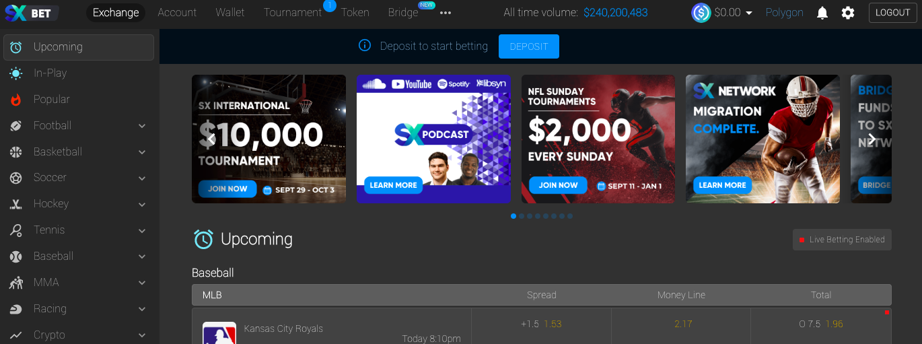Image resolution: width=922 pixels, height=344 pixels.
Task: Expand the Tennis category chevron
Action: tap(142, 231)
